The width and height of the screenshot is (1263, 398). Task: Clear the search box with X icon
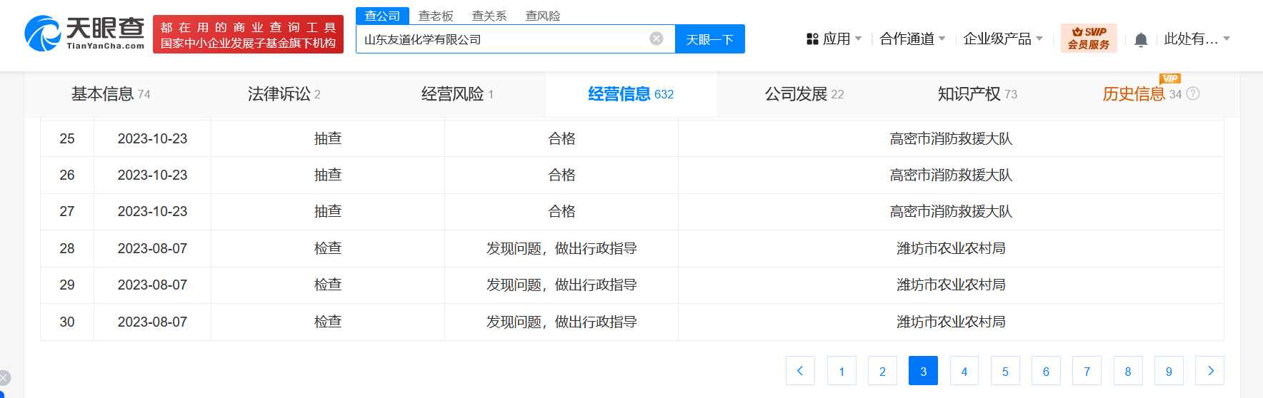tap(656, 39)
